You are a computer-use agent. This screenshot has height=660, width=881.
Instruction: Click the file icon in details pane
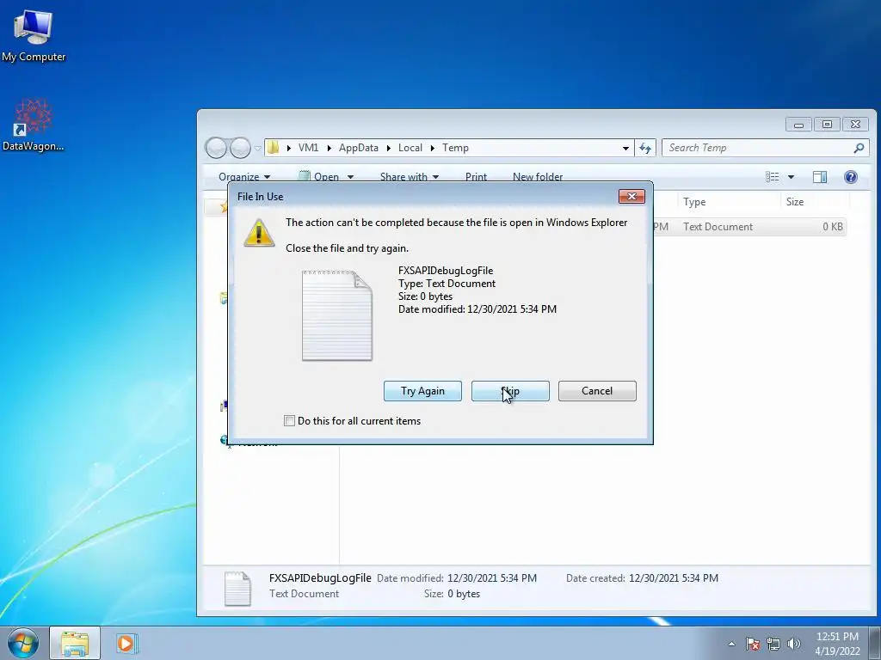point(237,588)
